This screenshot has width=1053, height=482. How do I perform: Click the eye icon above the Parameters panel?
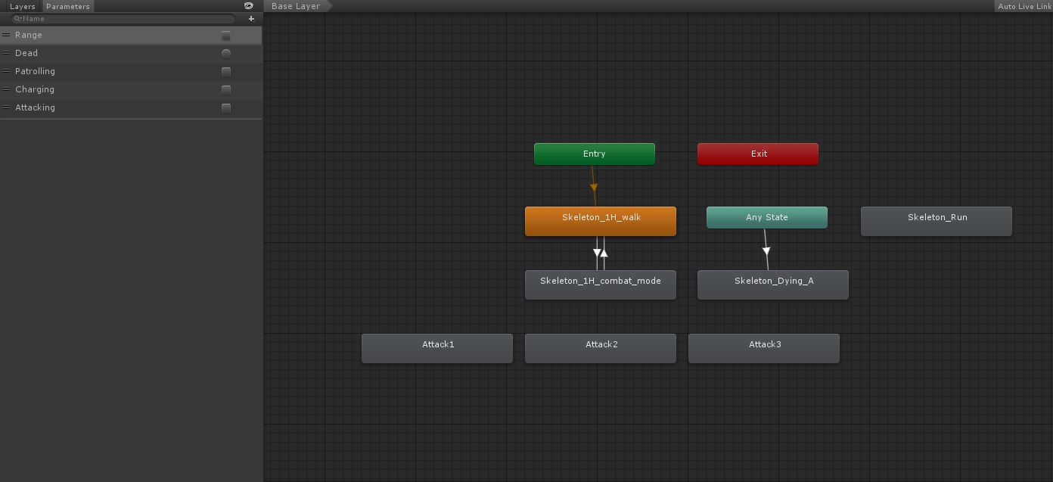248,5
